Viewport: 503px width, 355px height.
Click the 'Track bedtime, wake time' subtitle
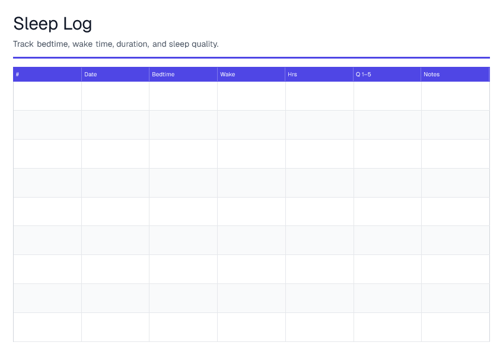116,44
